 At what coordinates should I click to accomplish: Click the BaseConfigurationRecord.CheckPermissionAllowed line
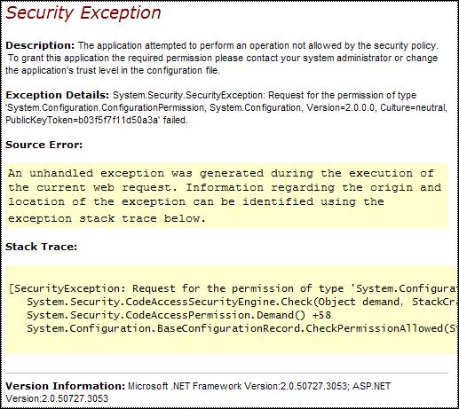pos(242,328)
